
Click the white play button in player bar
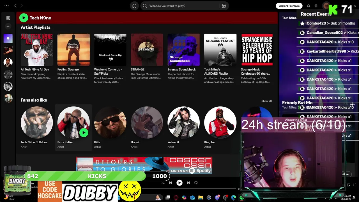point(179,183)
